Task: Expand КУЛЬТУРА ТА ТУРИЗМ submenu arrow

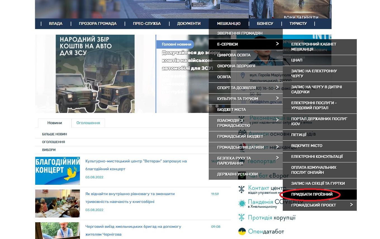Action: pyautogui.click(x=277, y=98)
